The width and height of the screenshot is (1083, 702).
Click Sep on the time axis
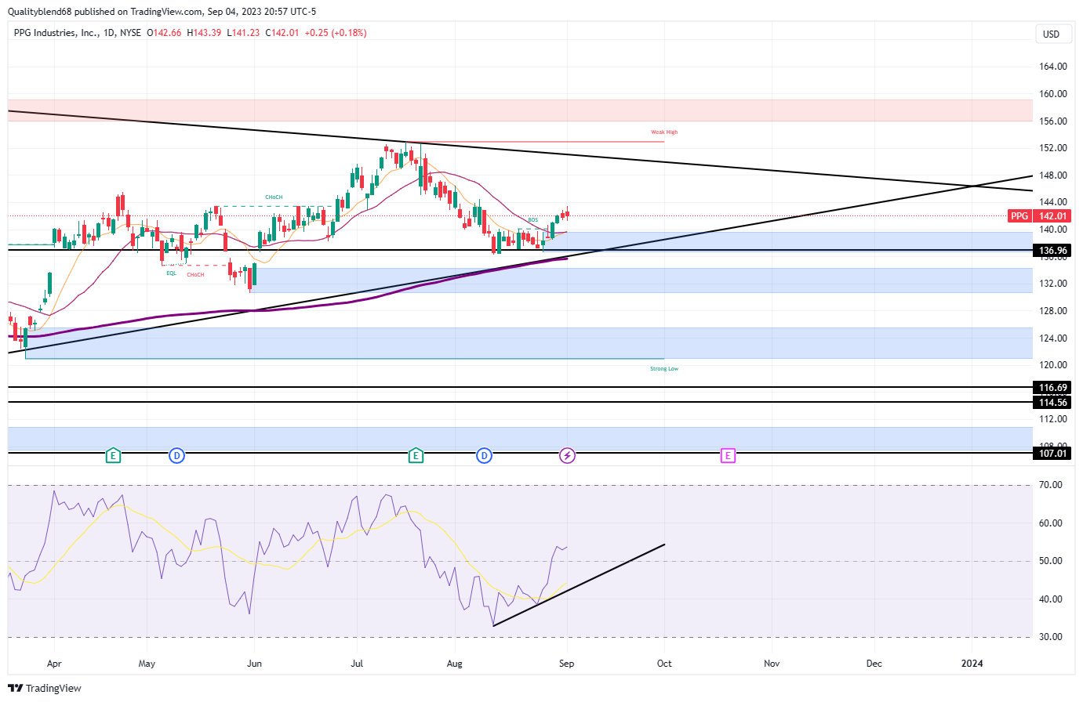(566, 664)
